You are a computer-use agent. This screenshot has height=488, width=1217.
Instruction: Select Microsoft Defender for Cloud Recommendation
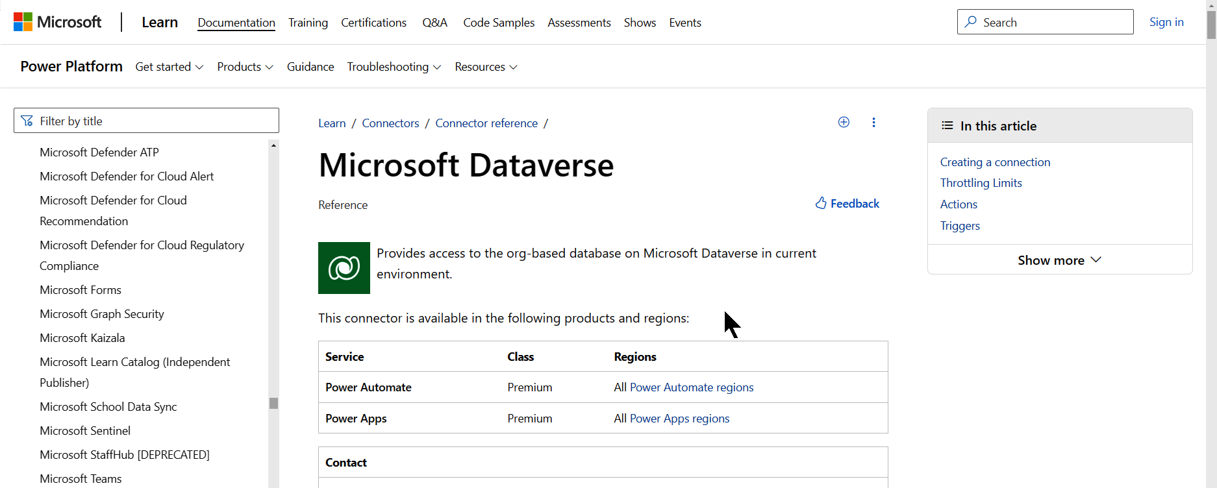pos(113,211)
